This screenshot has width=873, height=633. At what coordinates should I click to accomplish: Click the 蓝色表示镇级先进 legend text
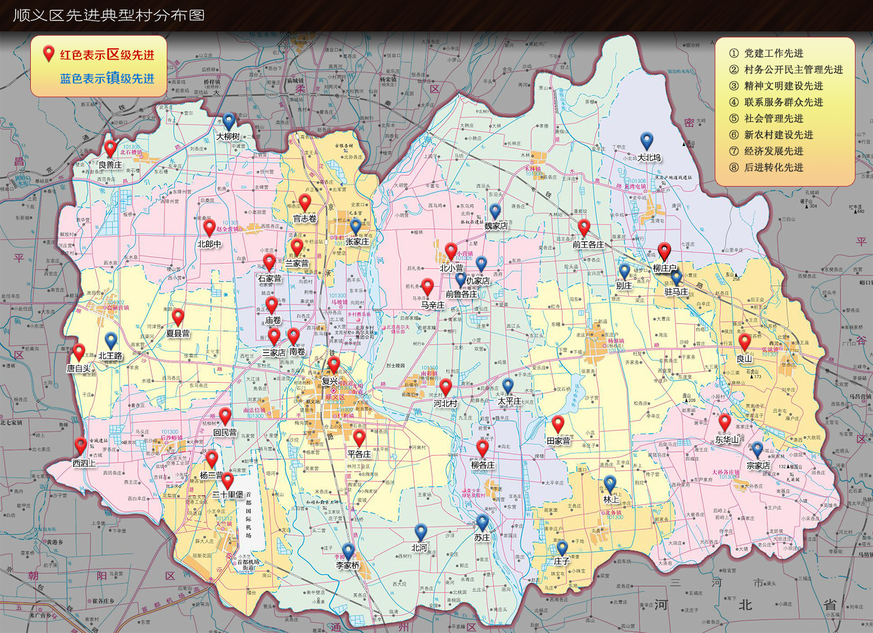click(x=107, y=78)
